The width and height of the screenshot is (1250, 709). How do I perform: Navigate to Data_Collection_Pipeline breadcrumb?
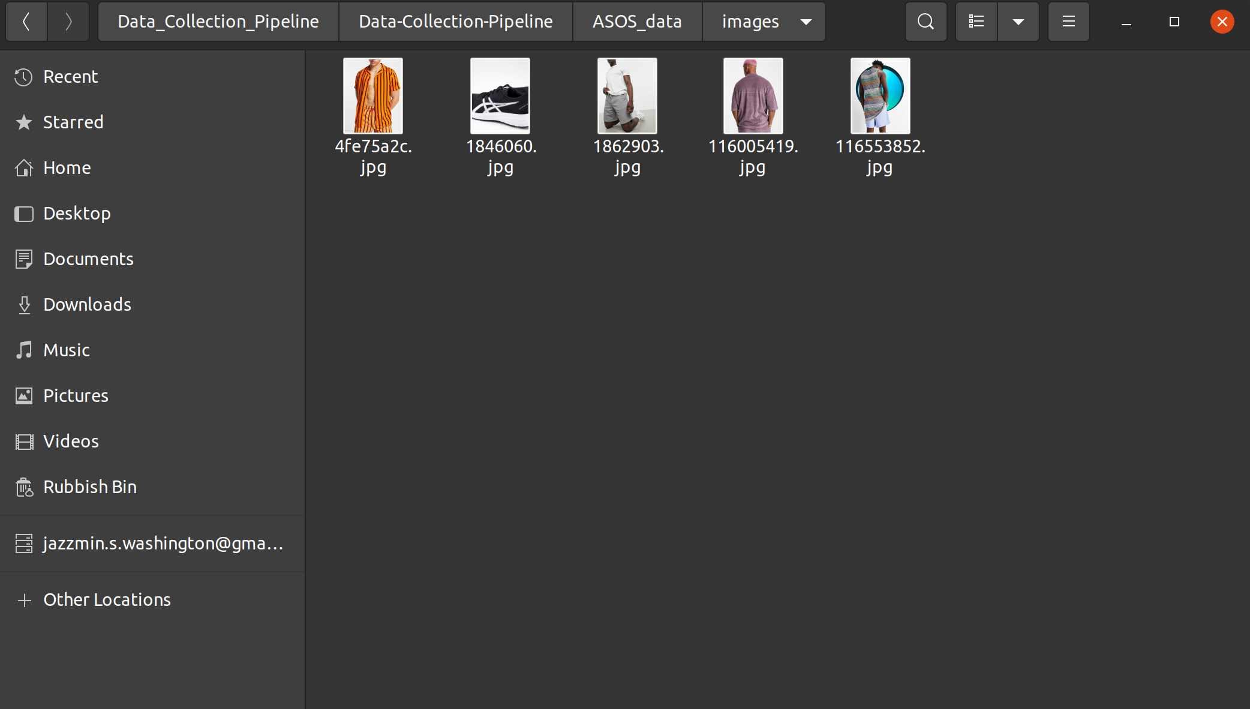click(x=218, y=22)
